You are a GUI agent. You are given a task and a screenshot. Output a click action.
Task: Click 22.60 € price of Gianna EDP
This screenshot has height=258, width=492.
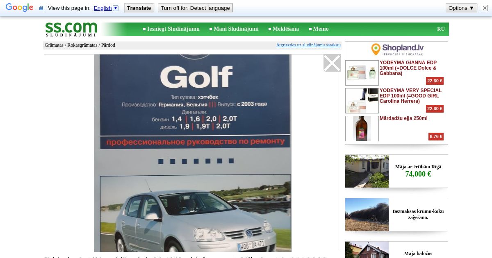435,81
